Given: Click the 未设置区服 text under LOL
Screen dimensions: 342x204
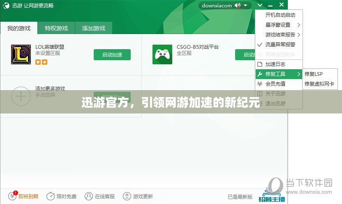Looking at the screenshot, I should (48, 53).
